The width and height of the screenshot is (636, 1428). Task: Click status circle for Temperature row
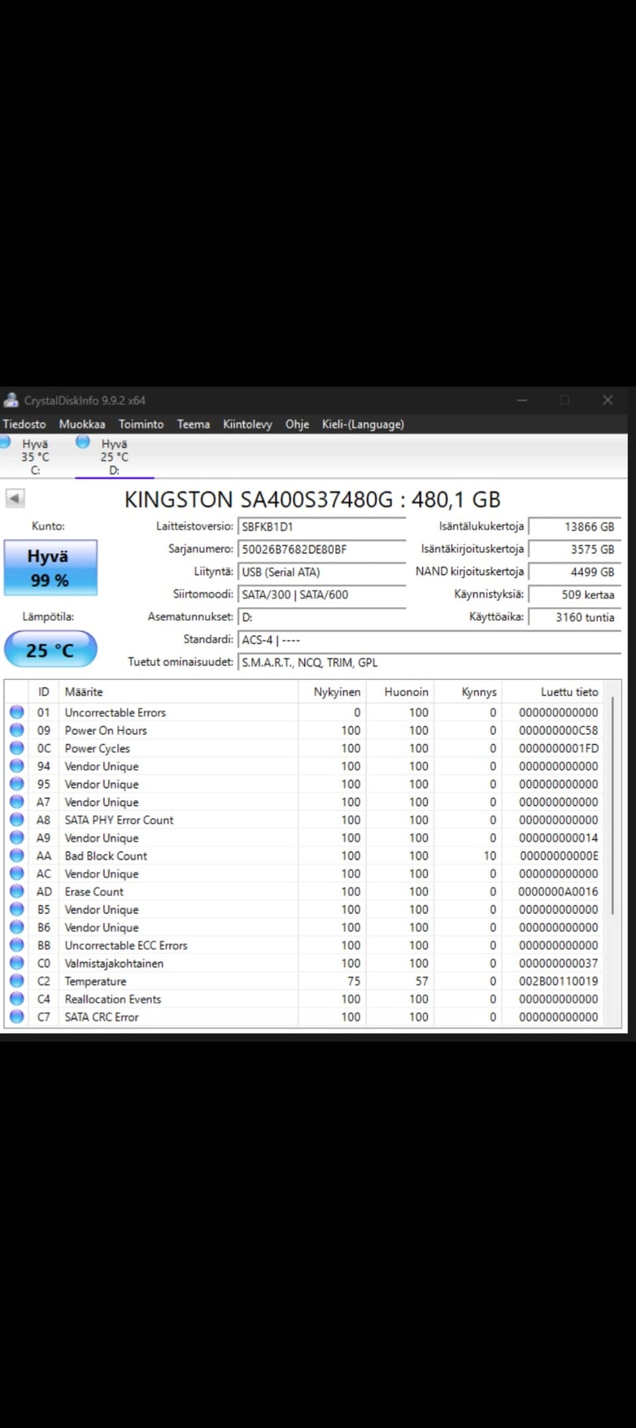pos(17,981)
